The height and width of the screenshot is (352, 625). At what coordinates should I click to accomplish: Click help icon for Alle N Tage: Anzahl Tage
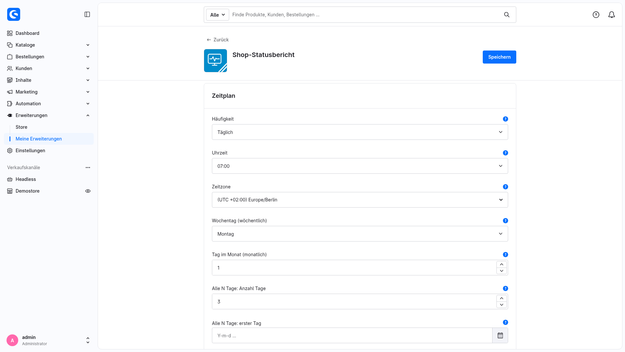coord(506,288)
